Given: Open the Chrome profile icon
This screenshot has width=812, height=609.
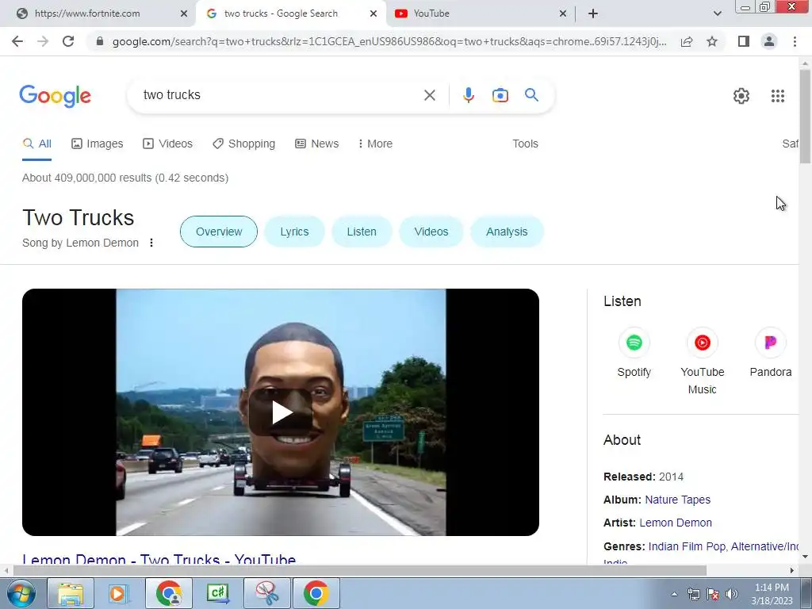Looking at the screenshot, I should pyautogui.click(x=769, y=41).
